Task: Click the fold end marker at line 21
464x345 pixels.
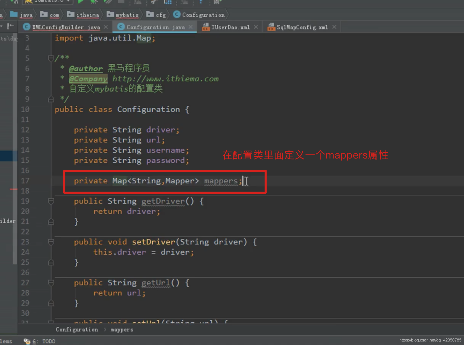Action: (x=51, y=222)
